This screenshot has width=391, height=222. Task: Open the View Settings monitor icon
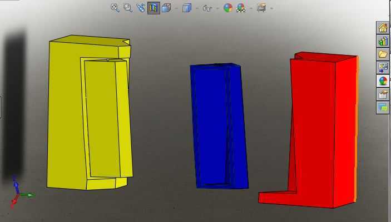261,8
